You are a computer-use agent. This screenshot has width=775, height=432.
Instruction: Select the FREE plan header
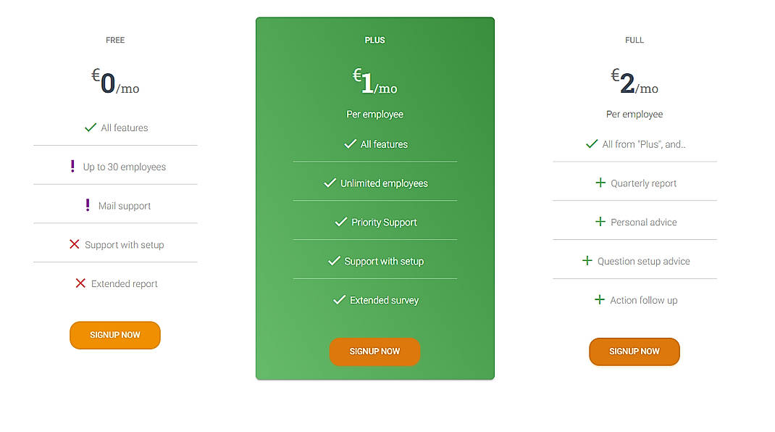point(114,40)
